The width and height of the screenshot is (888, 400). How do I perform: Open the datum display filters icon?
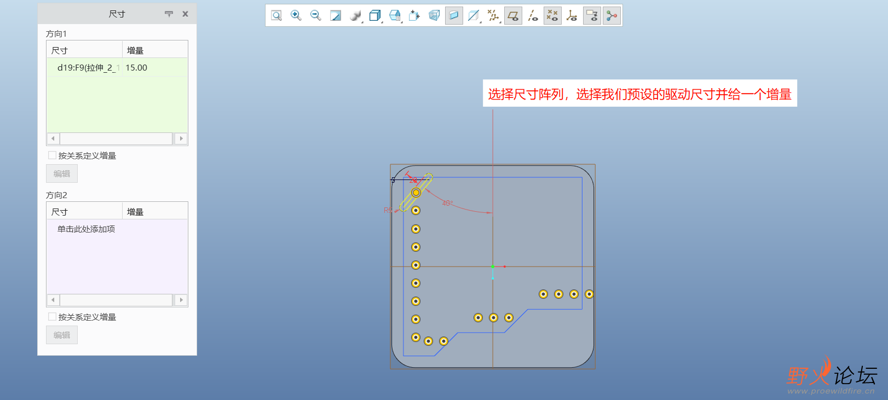pos(493,16)
